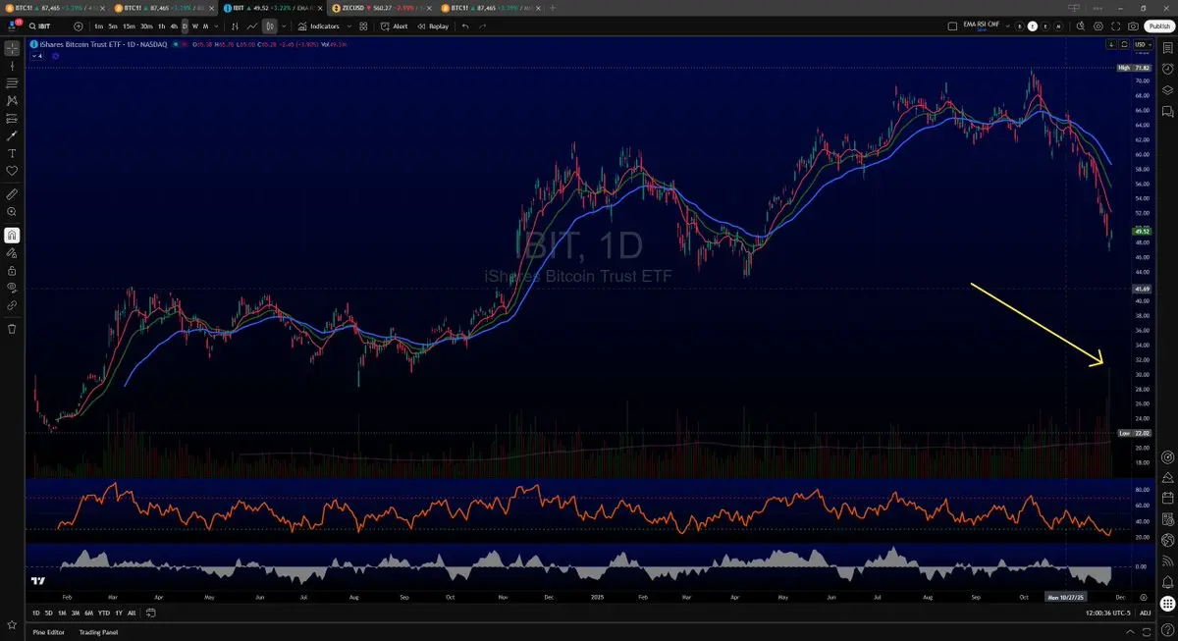Switch to the first BTC1! tab
Image resolution: width=1178 pixels, height=641 pixels.
tap(55, 7)
